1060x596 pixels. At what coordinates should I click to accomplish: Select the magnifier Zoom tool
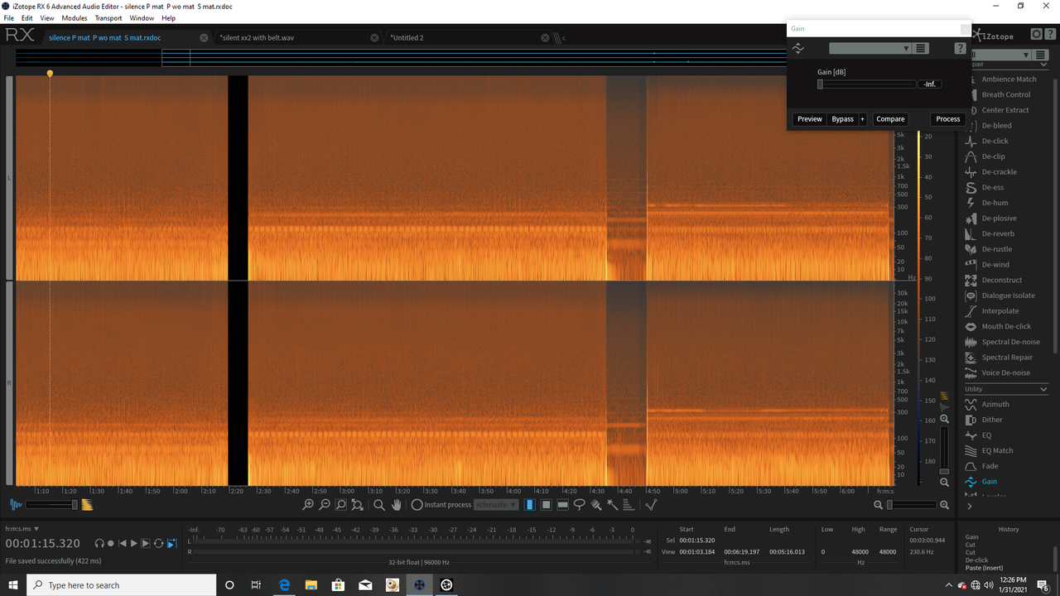pos(379,505)
